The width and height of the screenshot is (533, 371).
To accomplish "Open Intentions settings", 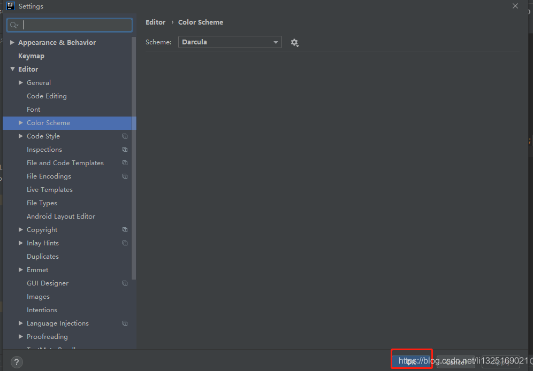I will point(42,310).
